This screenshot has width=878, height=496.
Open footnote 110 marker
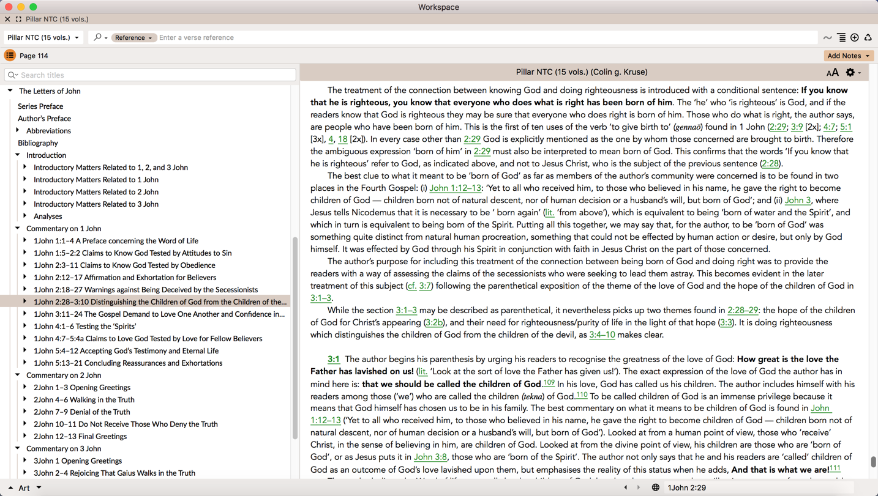581,394
